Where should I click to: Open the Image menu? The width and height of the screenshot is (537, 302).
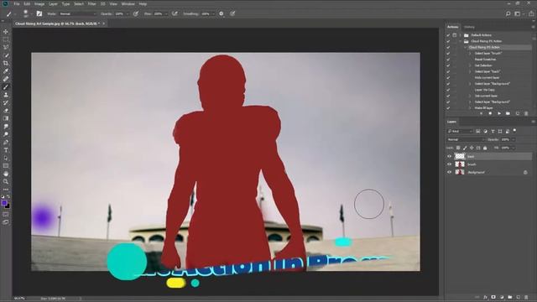[39, 4]
